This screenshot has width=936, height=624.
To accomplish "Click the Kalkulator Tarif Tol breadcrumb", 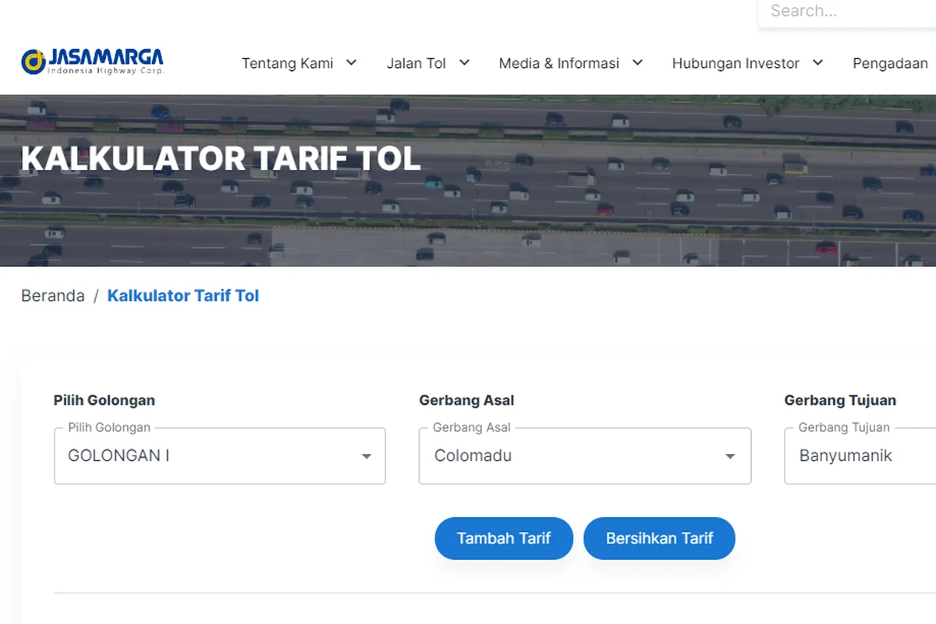I will 183,296.
